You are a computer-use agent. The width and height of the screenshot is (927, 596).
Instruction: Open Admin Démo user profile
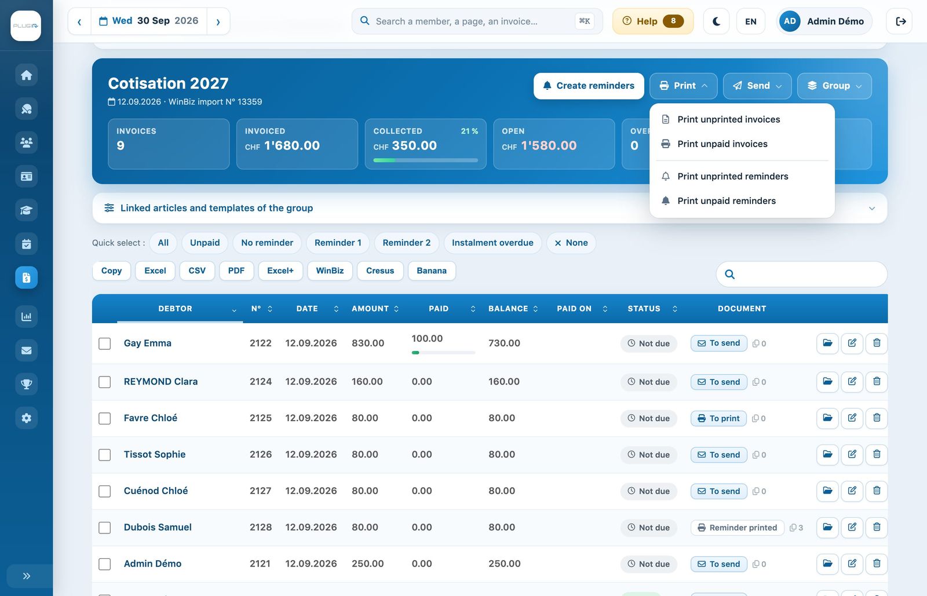824,21
